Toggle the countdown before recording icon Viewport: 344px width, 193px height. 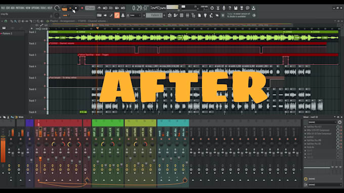point(111,8)
